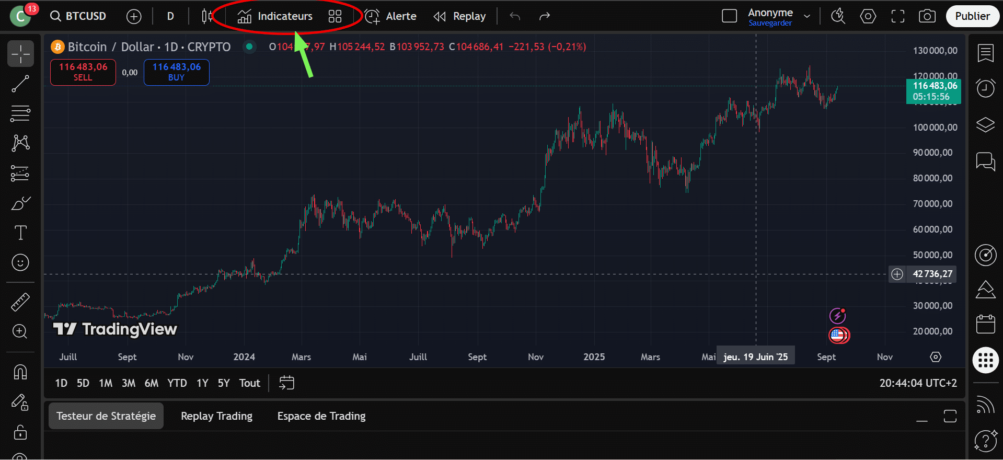Open the D timeframe interval dropdown
This screenshot has width=1003, height=460.
click(170, 16)
